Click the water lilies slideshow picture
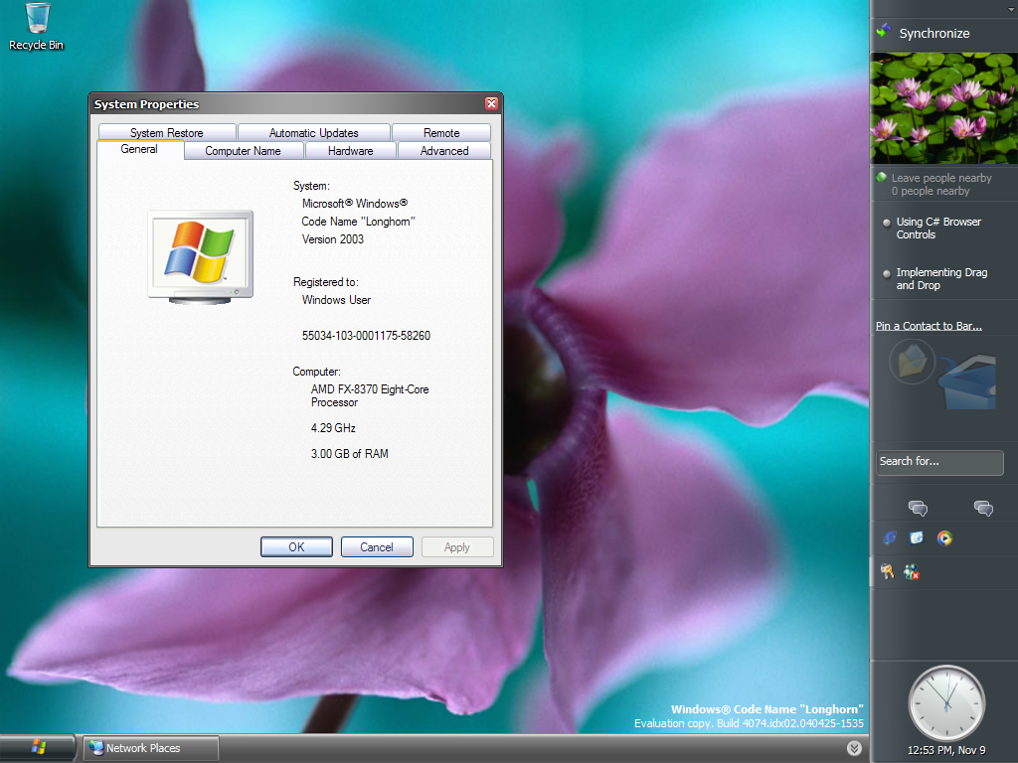 (943, 108)
